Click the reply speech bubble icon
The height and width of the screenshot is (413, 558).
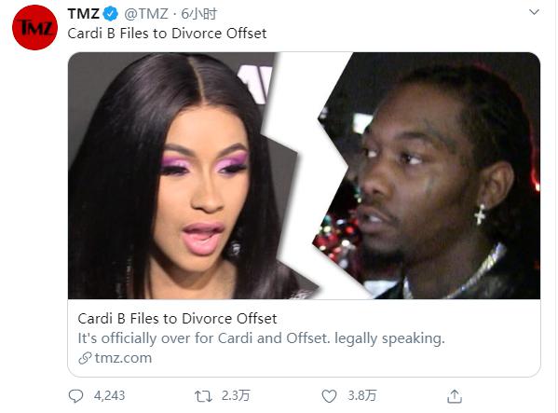click(x=75, y=396)
